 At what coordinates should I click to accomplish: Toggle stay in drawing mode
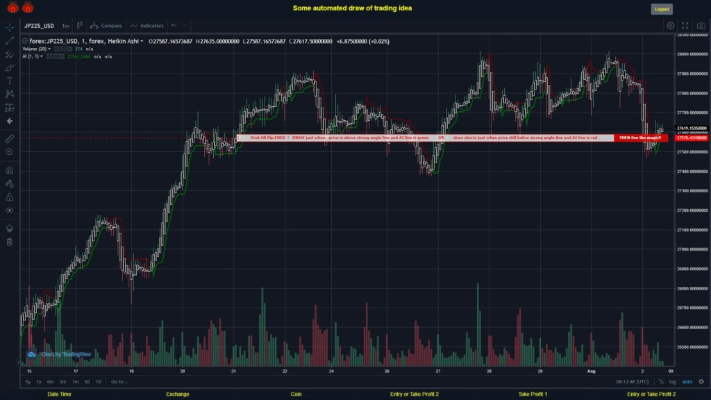10,183
